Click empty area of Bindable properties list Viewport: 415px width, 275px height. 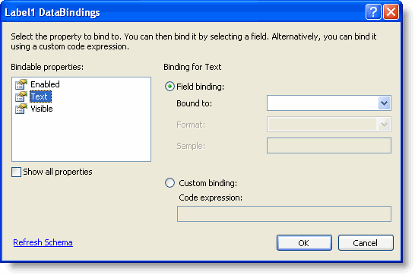[81, 137]
